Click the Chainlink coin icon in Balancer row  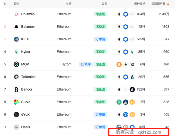(126, 27)
